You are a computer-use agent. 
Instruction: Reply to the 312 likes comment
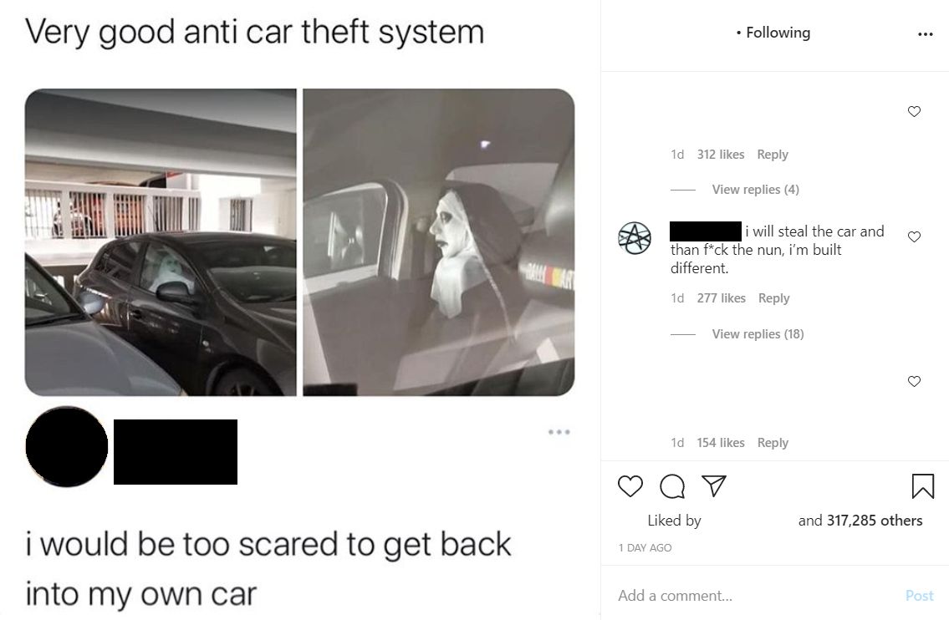coord(773,155)
